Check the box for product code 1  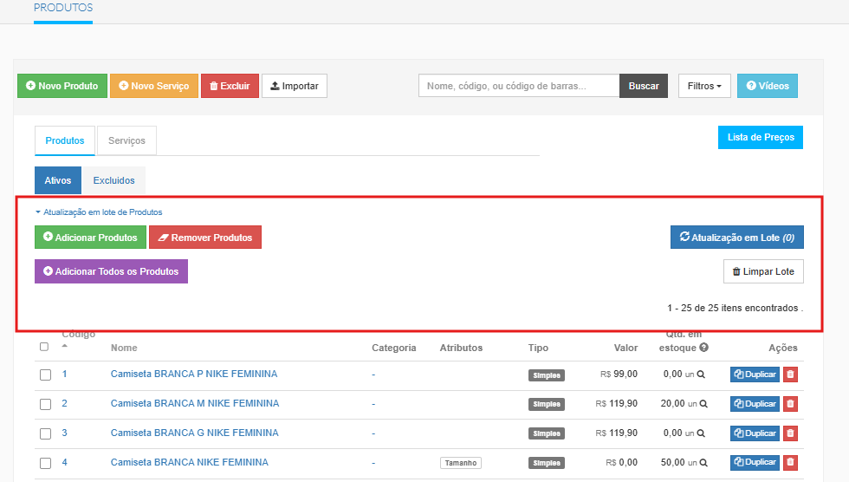point(46,375)
